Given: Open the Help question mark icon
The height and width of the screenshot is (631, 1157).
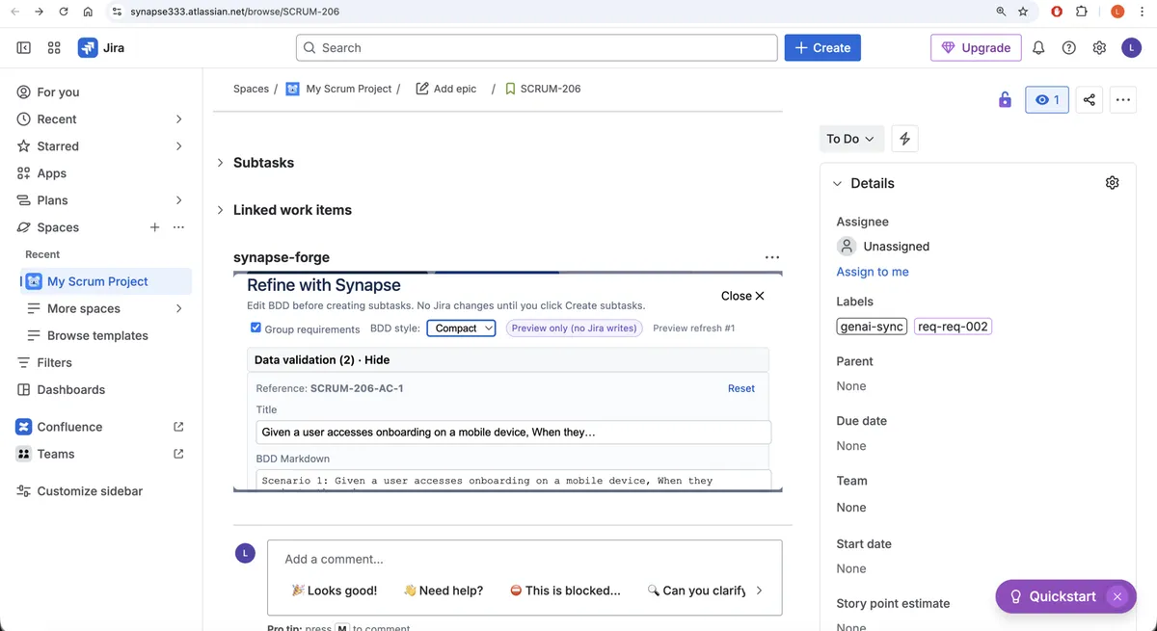Looking at the screenshot, I should [x=1069, y=47].
